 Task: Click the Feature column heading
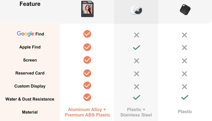click(30, 4)
